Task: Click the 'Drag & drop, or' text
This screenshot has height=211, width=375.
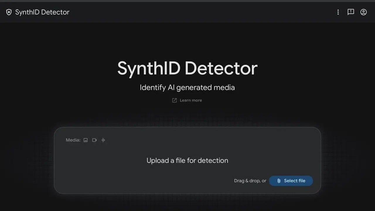Action: pos(250,181)
